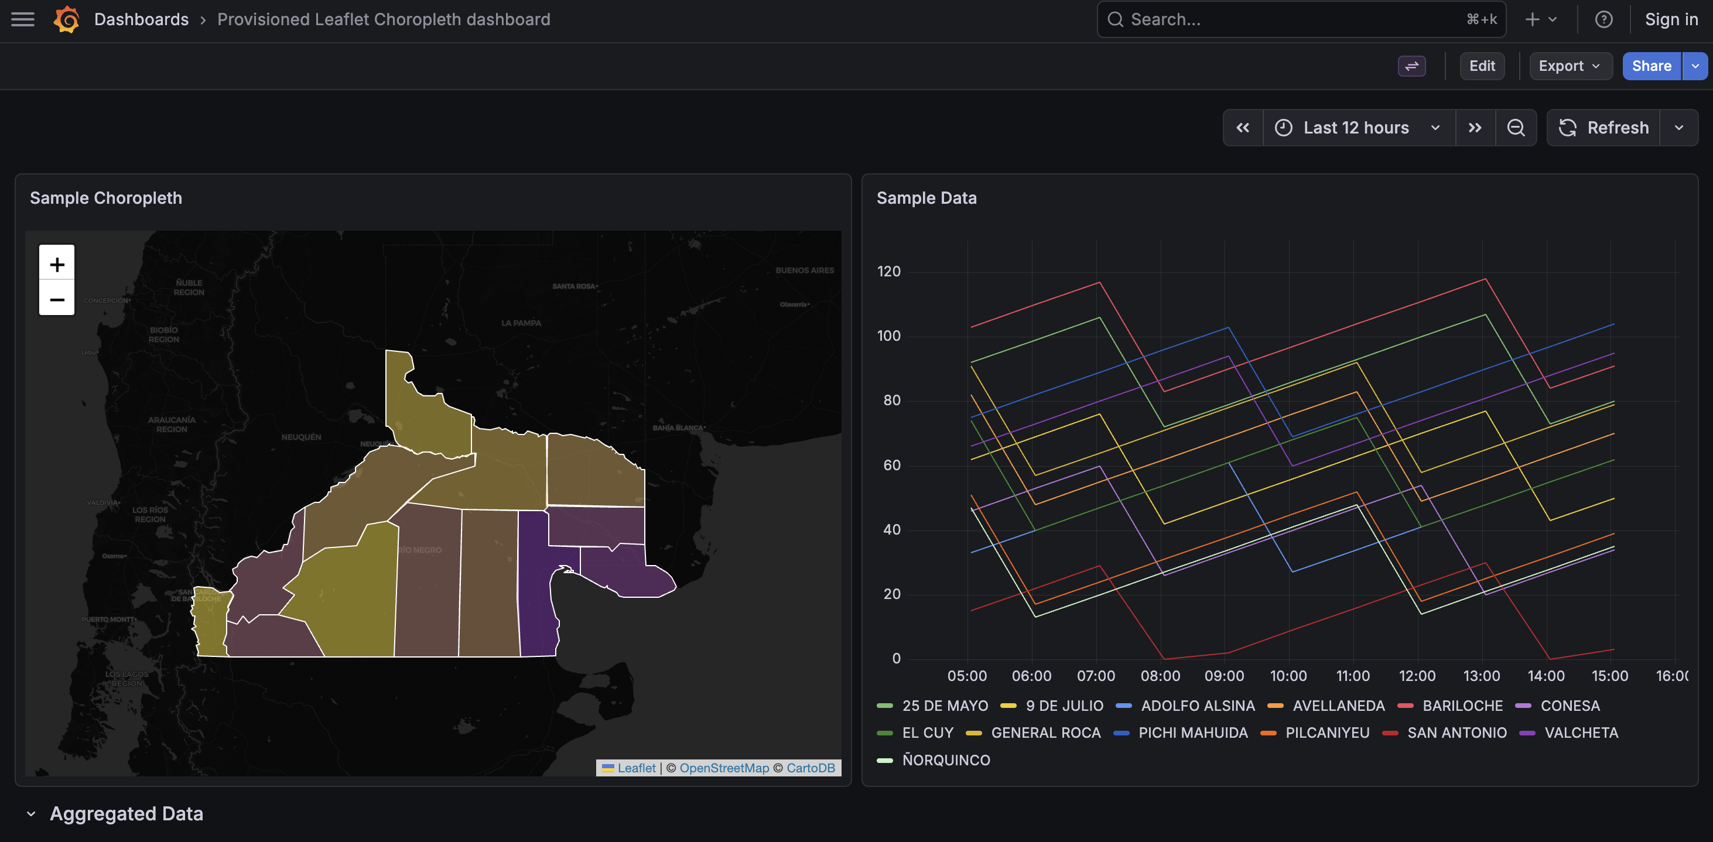Toggle VALCHETA series visibility in legend

1581,733
